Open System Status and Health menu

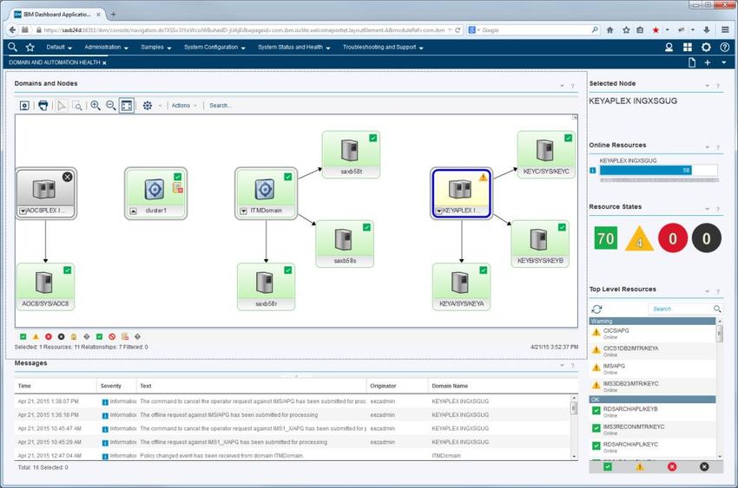coord(294,48)
